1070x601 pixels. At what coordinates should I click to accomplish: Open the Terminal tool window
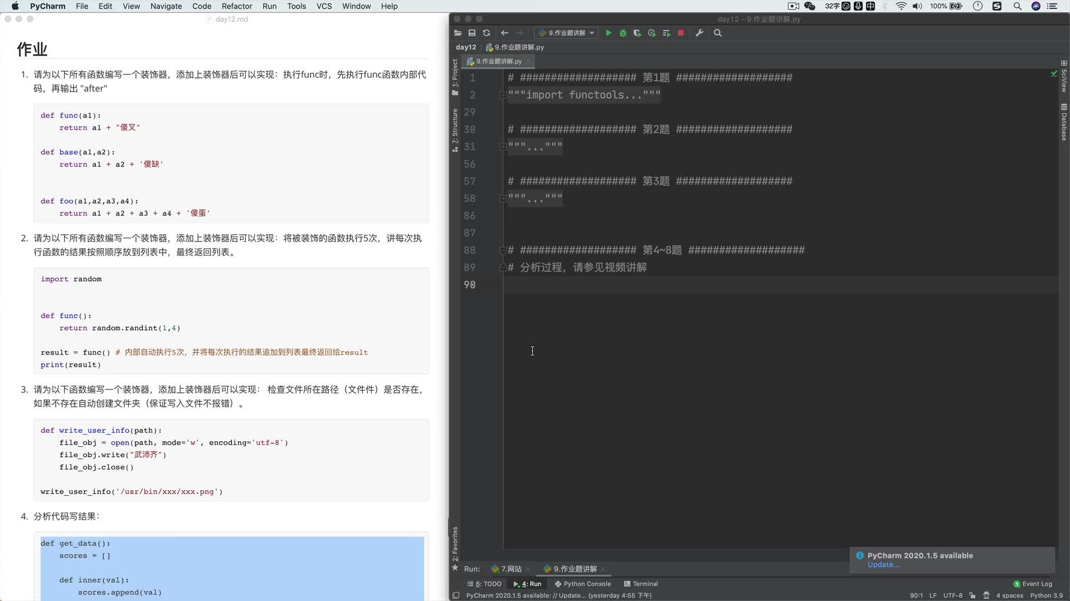pyautogui.click(x=641, y=584)
